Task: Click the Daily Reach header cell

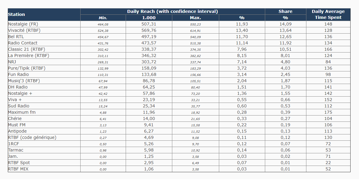Action: 172,11
